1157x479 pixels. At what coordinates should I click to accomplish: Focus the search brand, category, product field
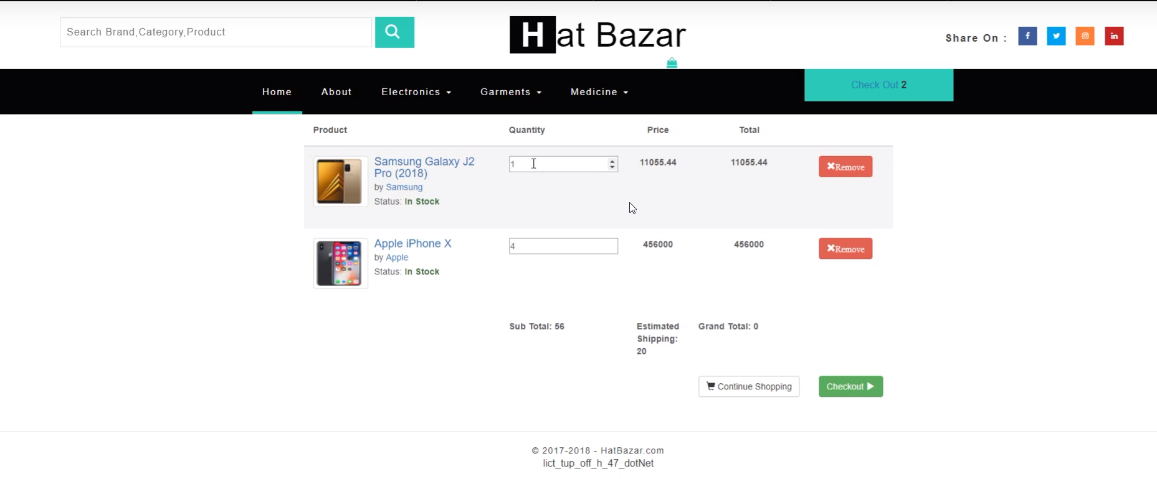[x=216, y=32]
